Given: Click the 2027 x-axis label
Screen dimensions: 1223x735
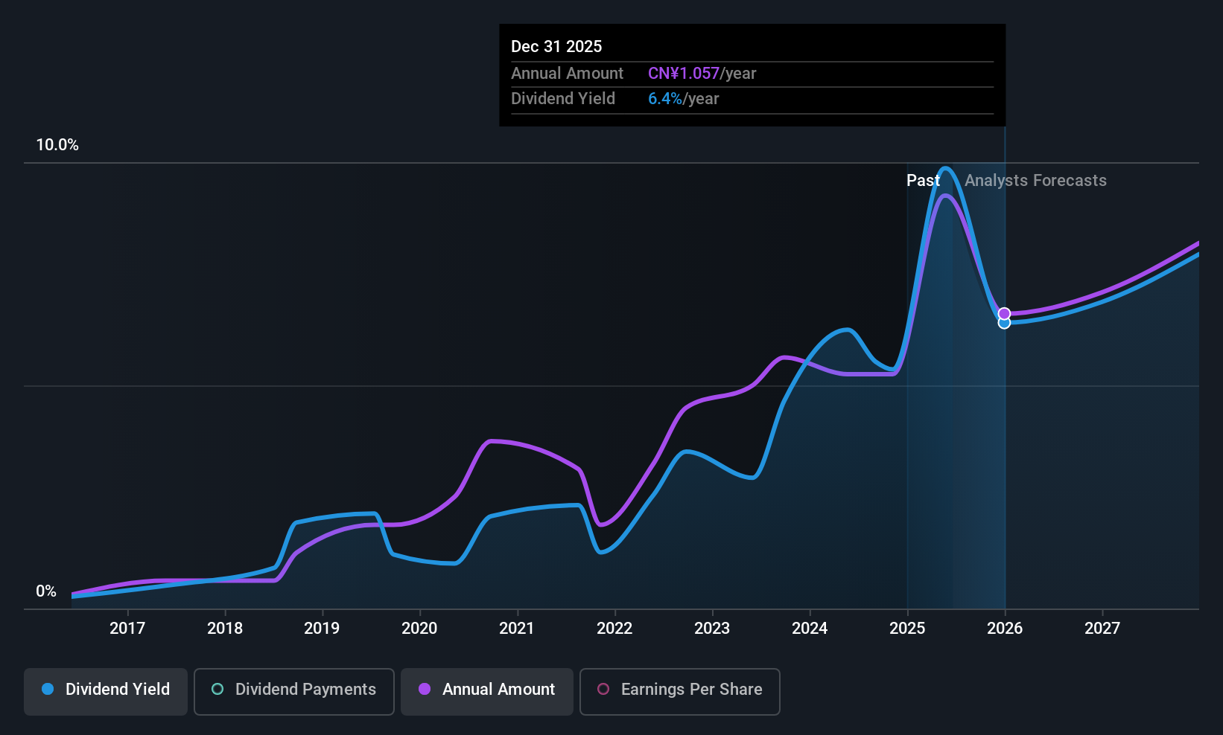Looking at the screenshot, I should pyautogui.click(x=1102, y=628).
